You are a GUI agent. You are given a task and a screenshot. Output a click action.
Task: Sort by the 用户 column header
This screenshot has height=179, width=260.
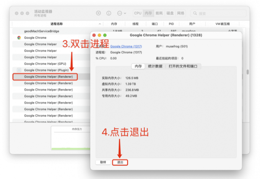192,24
